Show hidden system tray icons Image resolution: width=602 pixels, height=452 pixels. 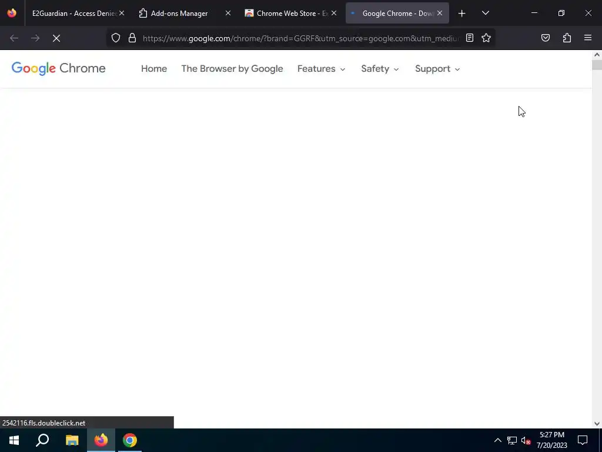(x=497, y=440)
